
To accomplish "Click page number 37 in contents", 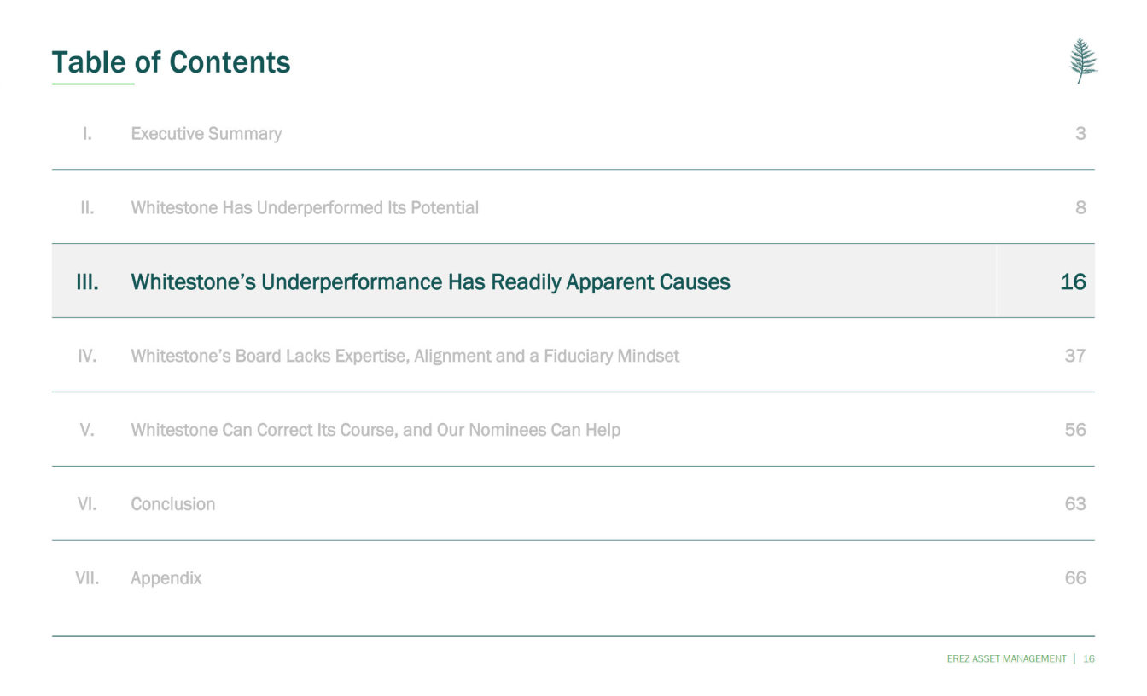I will (1074, 356).
